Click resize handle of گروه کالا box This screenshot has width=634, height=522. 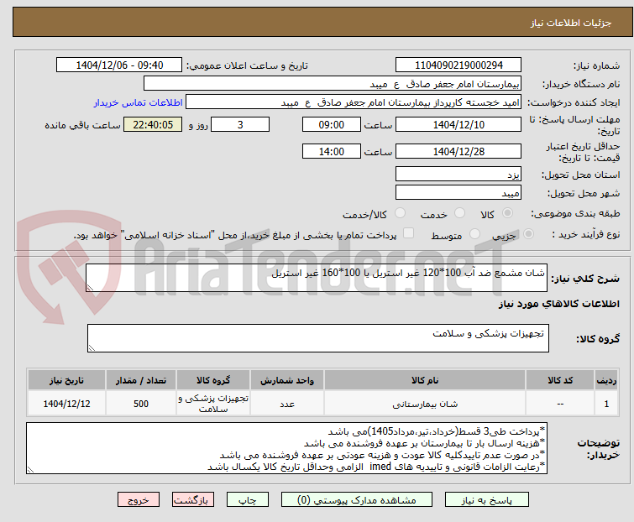point(92,348)
